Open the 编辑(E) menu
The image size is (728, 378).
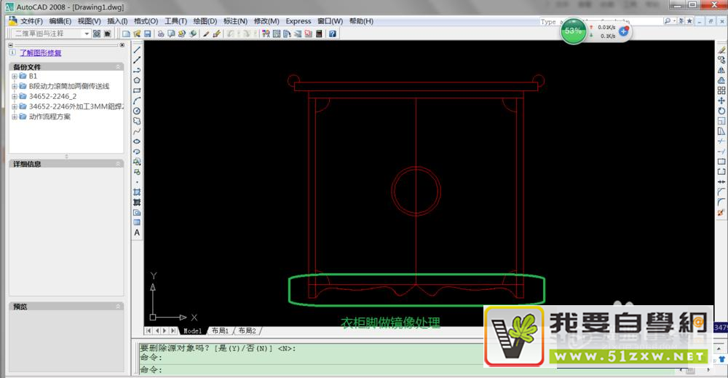point(60,21)
